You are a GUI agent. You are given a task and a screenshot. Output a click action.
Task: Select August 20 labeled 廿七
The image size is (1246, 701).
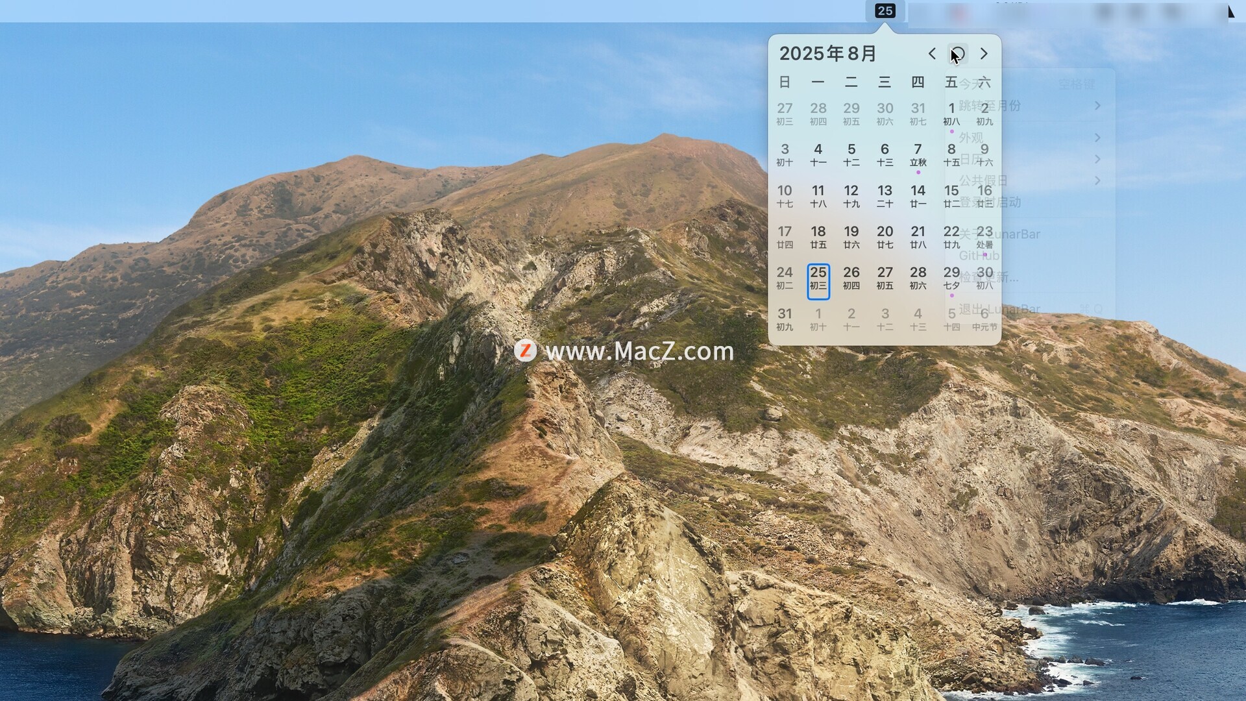(885, 238)
